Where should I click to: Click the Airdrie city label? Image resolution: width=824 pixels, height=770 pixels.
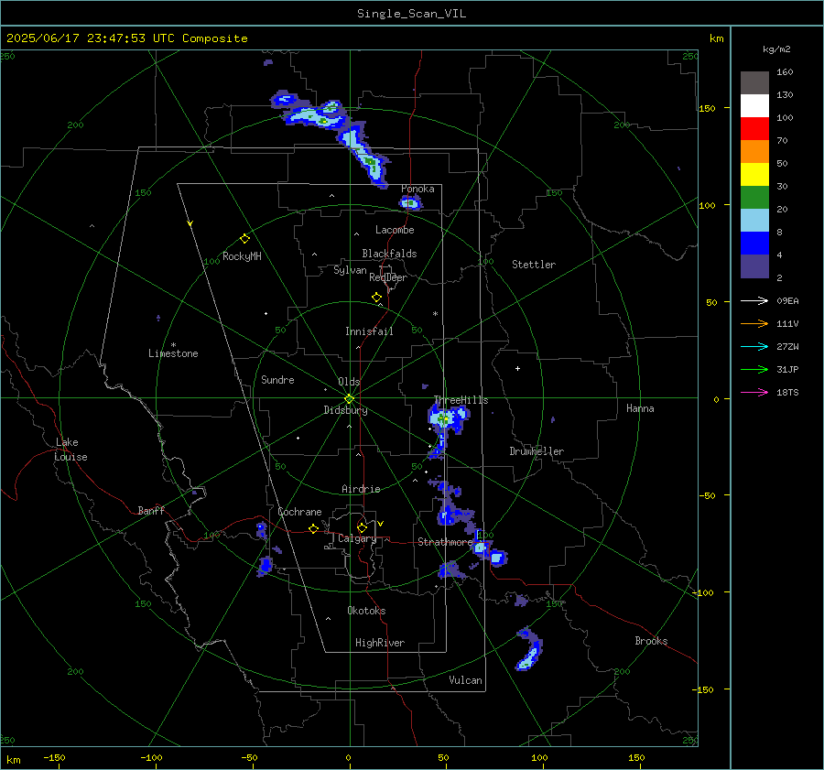361,489
